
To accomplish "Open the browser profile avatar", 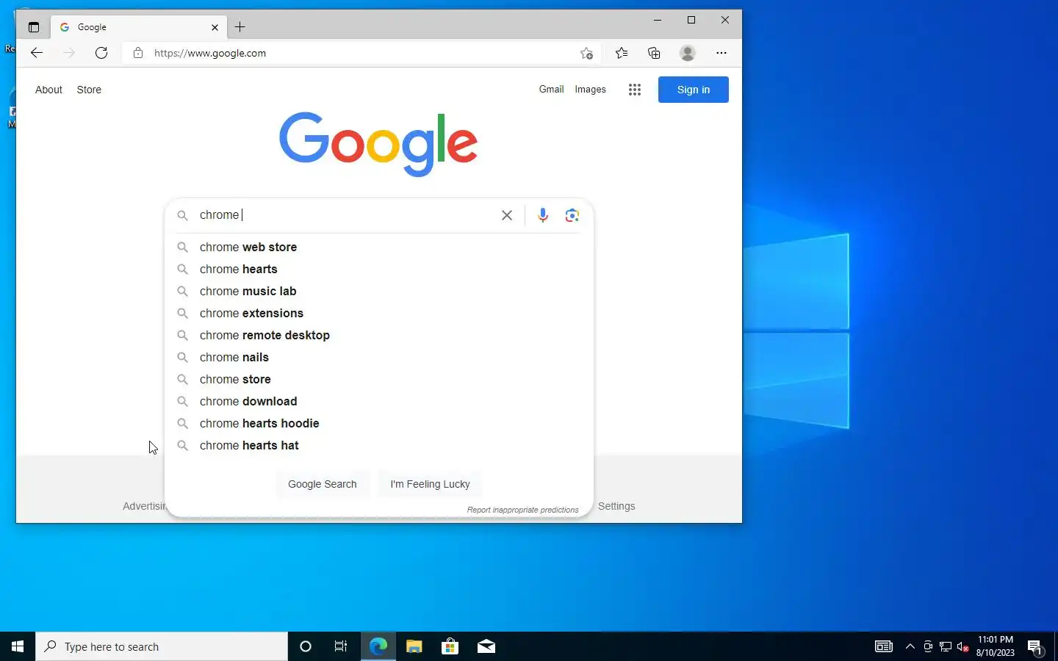I will 688,53.
